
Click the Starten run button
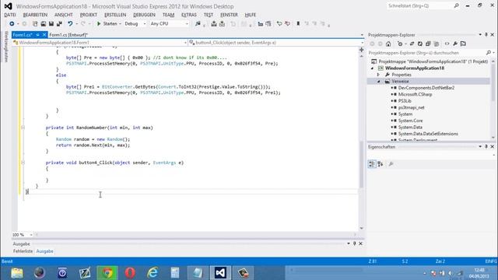tap(107, 24)
